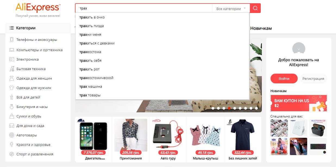Viewport: 336px width, 167px height.
Task: Click the gray profile avatar icon
Action: point(299,49)
